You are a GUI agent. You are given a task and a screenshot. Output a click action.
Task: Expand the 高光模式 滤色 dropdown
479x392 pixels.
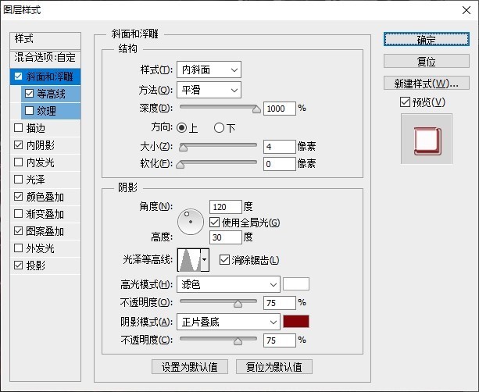point(228,284)
